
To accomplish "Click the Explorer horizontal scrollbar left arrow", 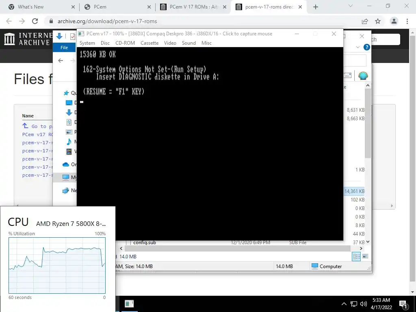I will coord(121,248).
